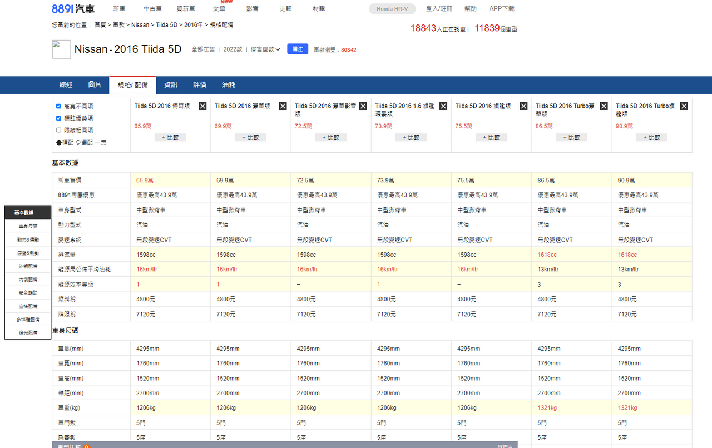Click 全部在售 filter link
The width and height of the screenshot is (712, 448).
204,49
